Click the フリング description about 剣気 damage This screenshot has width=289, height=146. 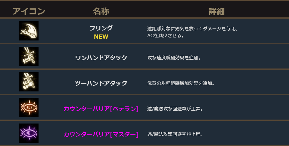[x=193, y=29]
